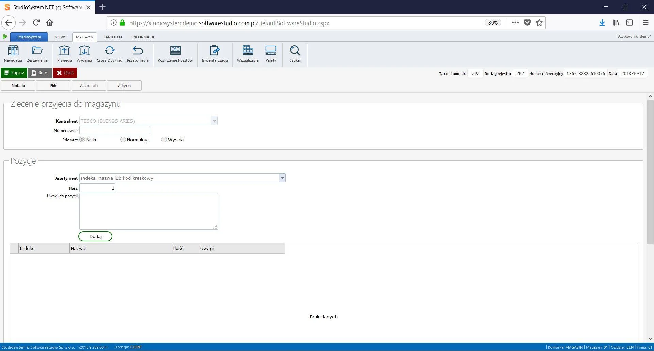Click the green play arrow icon

click(x=5, y=36)
